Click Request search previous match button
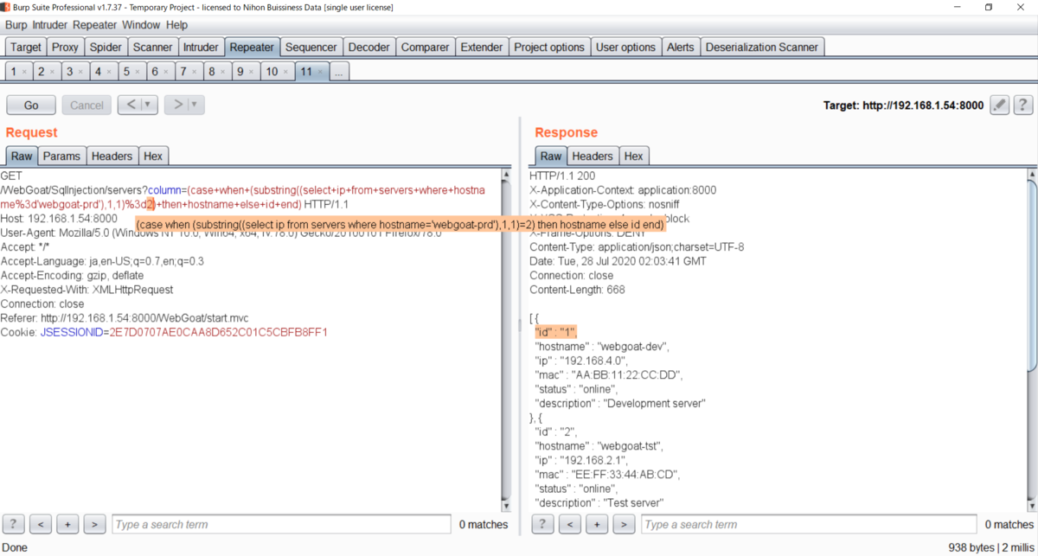1038x556 pixels. point(40,524)
